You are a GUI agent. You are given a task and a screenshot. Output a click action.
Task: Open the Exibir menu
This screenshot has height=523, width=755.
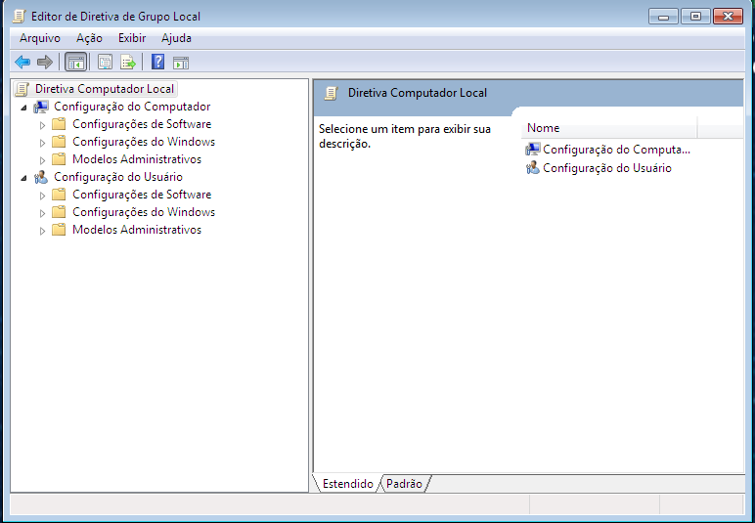pos(132,38)
